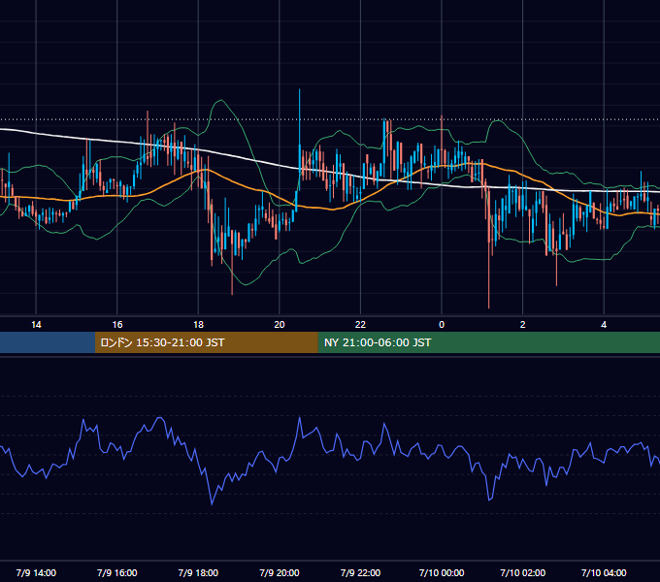660x582 pixels.
Task: Click the 7/9 16:00 date label
Action: [x=117, y=572]
